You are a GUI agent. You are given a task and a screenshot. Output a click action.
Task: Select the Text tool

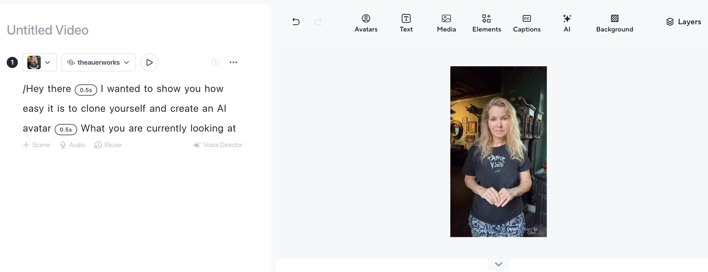click(x=406, y=23)
